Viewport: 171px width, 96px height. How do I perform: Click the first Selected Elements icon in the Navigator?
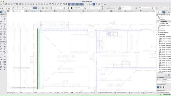[x=158, y=87]
